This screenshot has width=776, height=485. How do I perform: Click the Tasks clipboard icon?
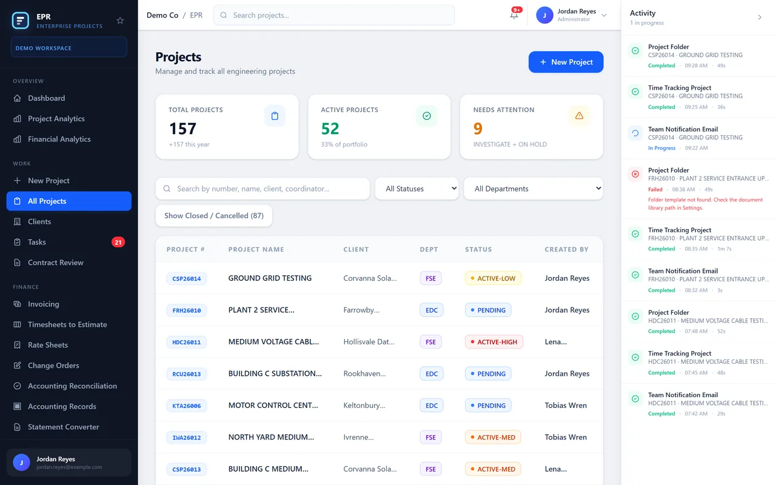click(17, 242)
